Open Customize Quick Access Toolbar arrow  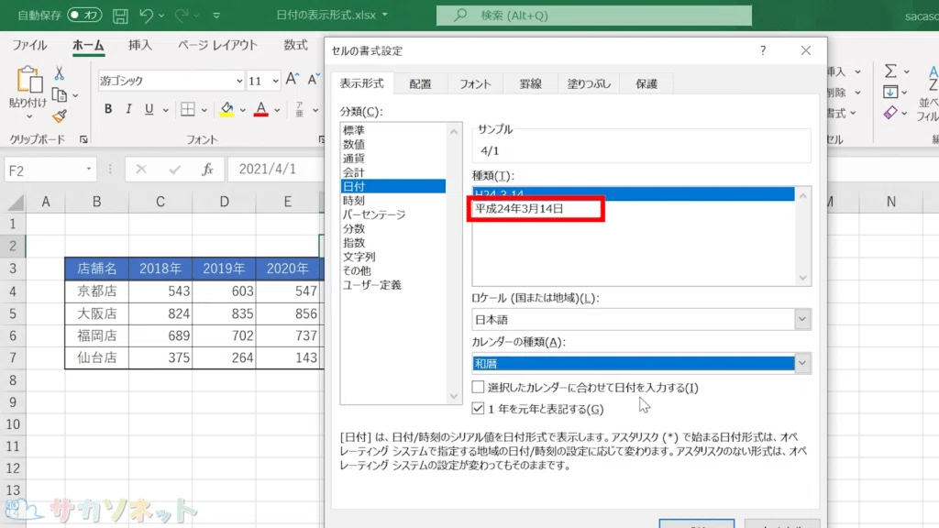click(216, 16)
